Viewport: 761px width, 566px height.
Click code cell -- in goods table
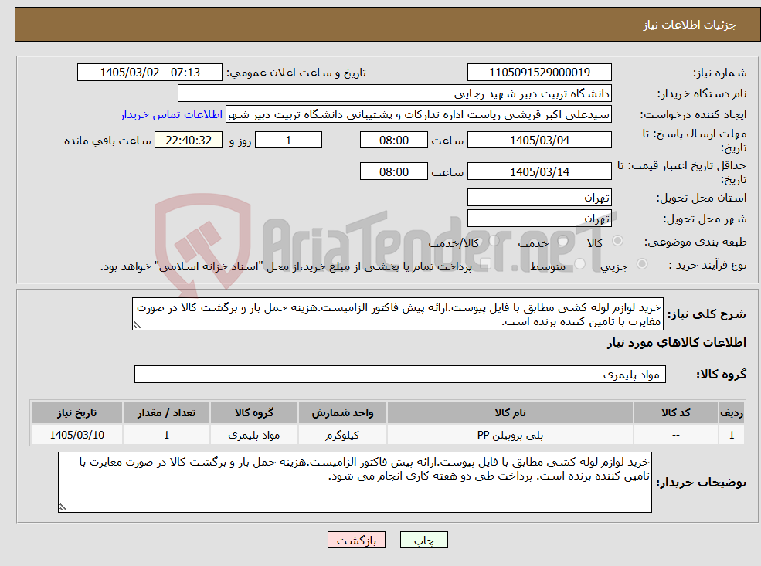(675, 435)
